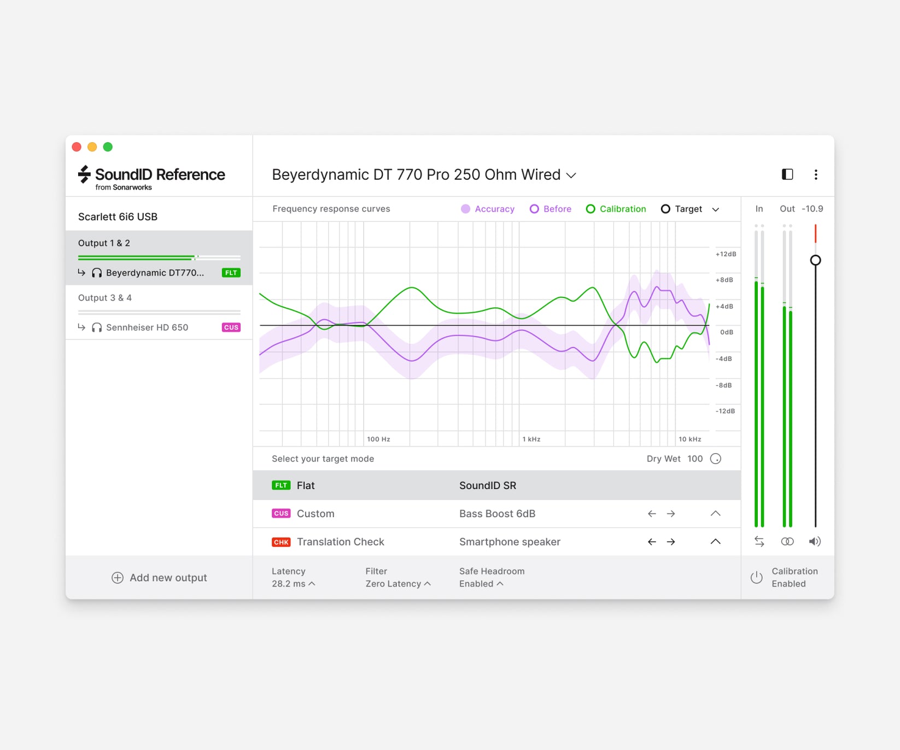Click Add new output

point(159,577)
